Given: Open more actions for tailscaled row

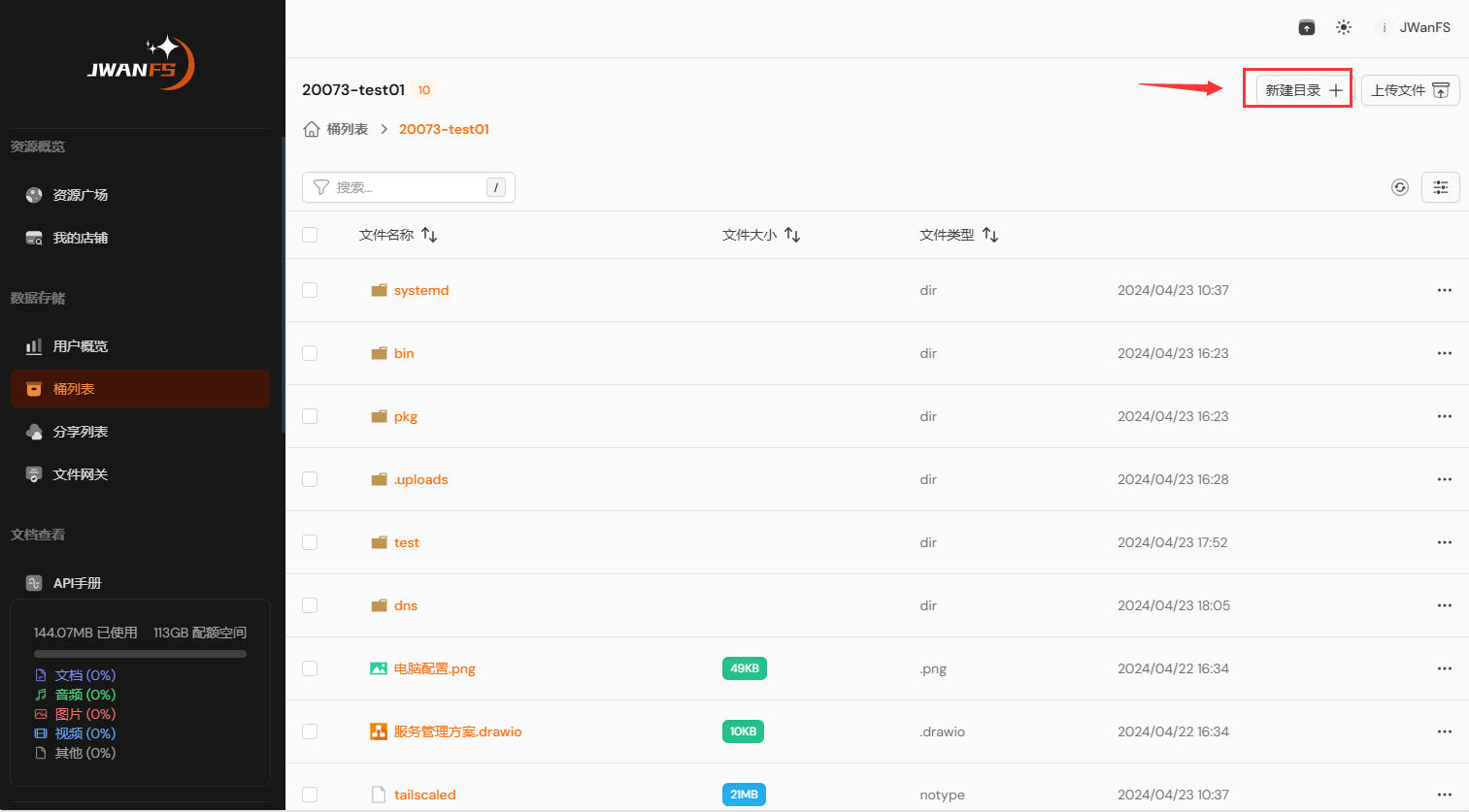Looking at the screenshot, I should 1445,795.
